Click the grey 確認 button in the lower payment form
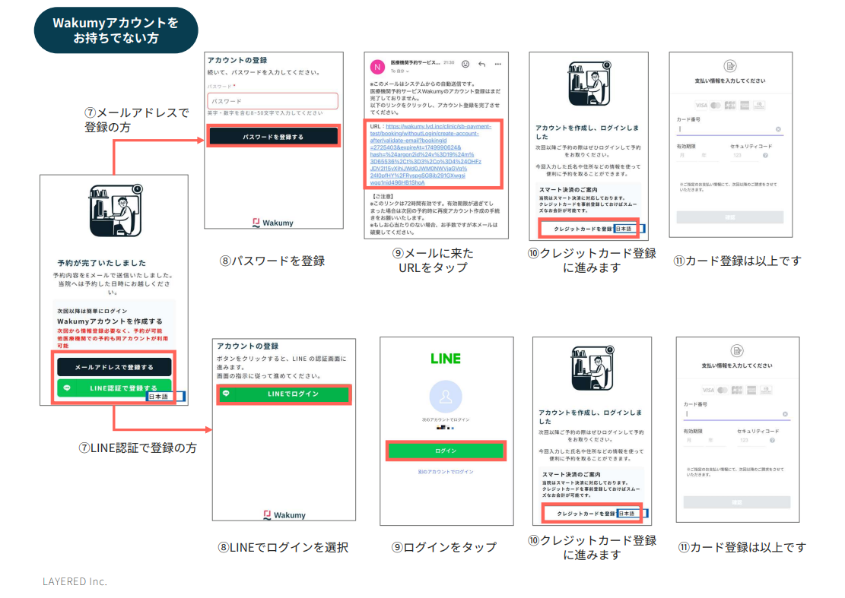This screenshot has height=598, width=845. point(737,502)
